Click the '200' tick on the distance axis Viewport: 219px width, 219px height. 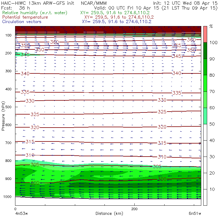pos(134,209)
